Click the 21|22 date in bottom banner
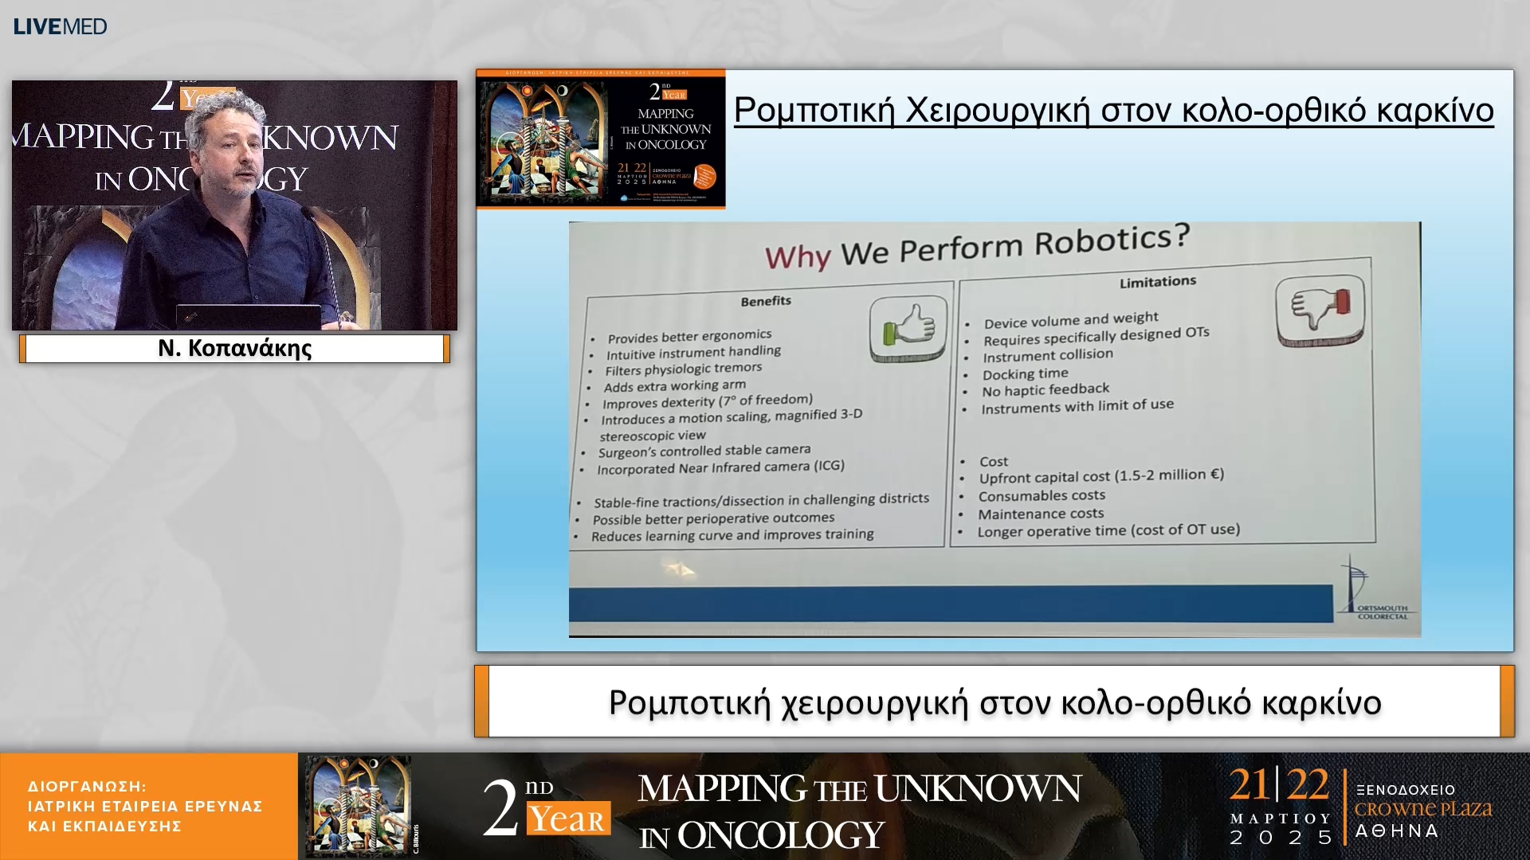The image size is (1530, 860). click(1278, 786)
